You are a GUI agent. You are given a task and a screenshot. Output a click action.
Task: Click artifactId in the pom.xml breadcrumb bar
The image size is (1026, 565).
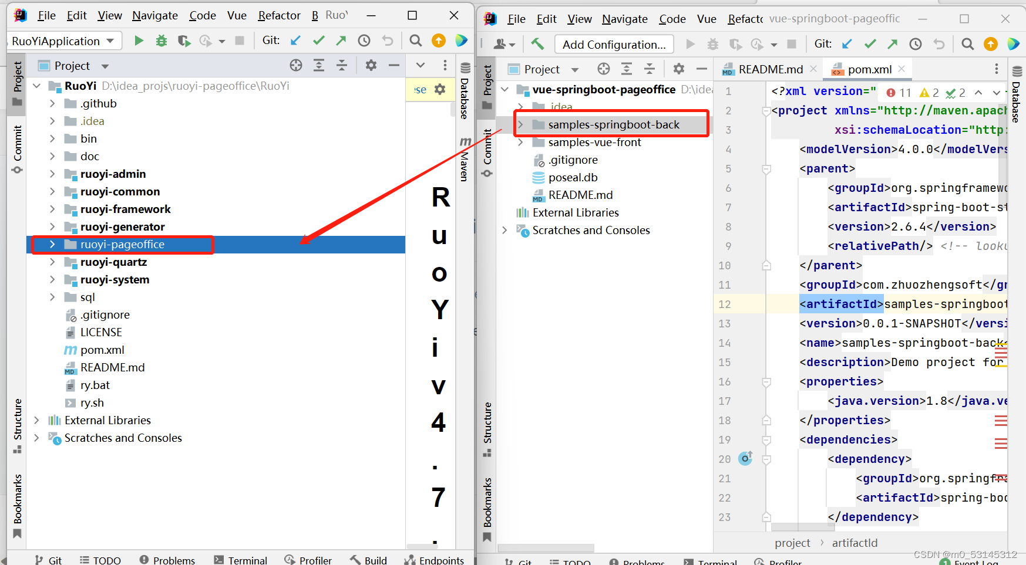(x=855, y=543)
